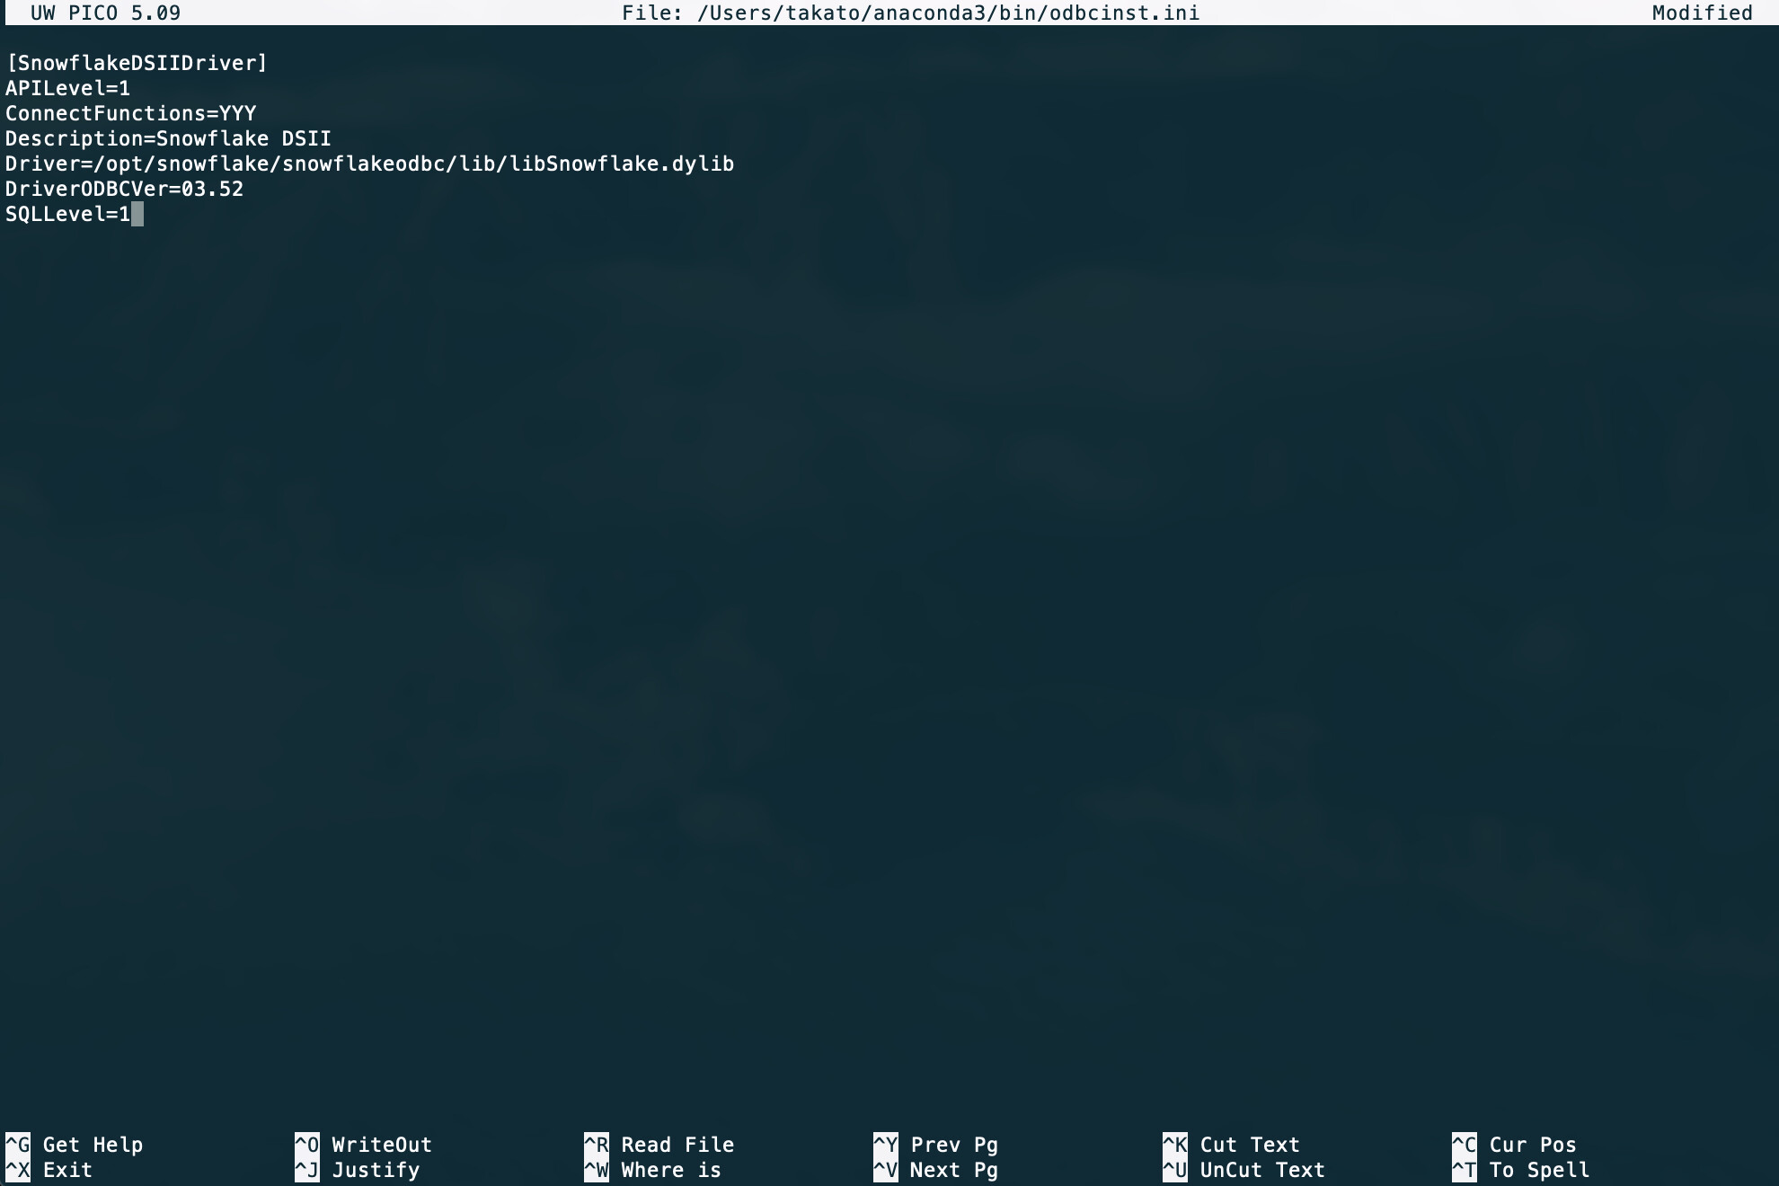Click the [SnowflakeDSIIDriver] section header line
Image resolution: width=1779 pixels, height=1186 pixels.
[137, 63]
